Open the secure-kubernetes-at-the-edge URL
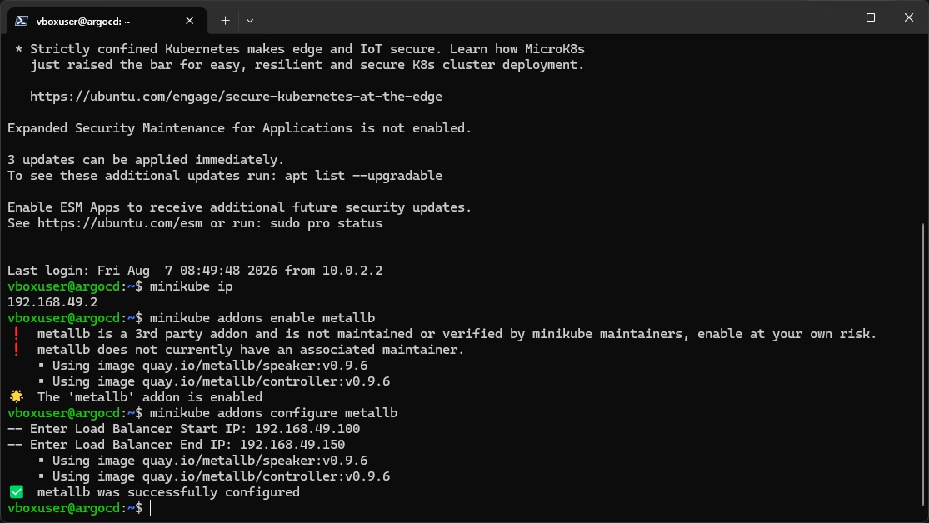Viewport: 929px width, 523px height. click(236, 96)
